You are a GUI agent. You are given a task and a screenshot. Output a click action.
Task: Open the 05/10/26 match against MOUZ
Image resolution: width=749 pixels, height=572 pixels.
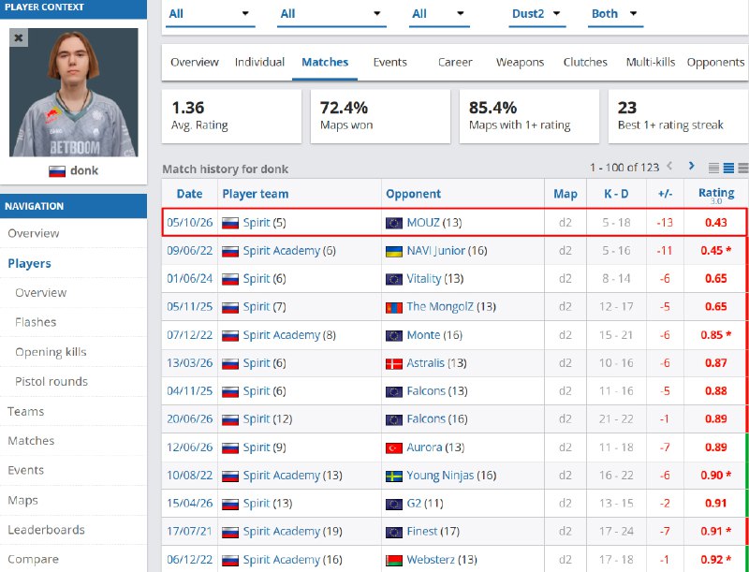coord(190,223)
